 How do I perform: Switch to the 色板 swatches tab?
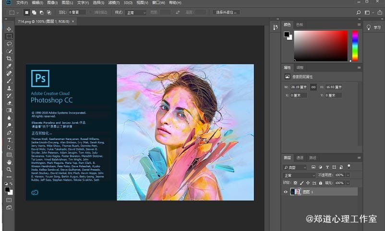(x=300, y=24)
